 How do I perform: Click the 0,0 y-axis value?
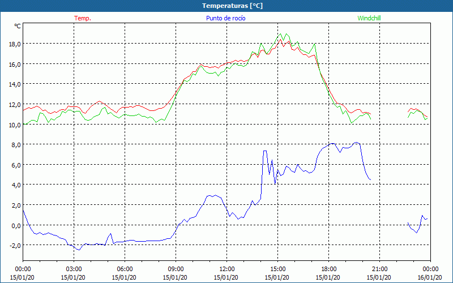pos(16,225)
